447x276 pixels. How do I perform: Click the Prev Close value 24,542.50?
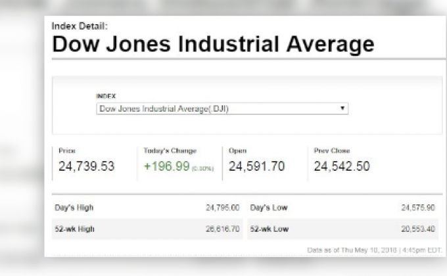pyautogui.click(x=341, y=166)
